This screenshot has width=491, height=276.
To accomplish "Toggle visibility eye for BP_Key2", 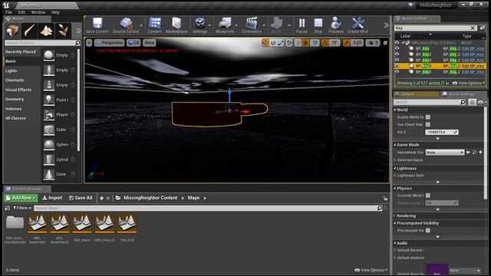I will pyautogui.click(x=397, y=54).
